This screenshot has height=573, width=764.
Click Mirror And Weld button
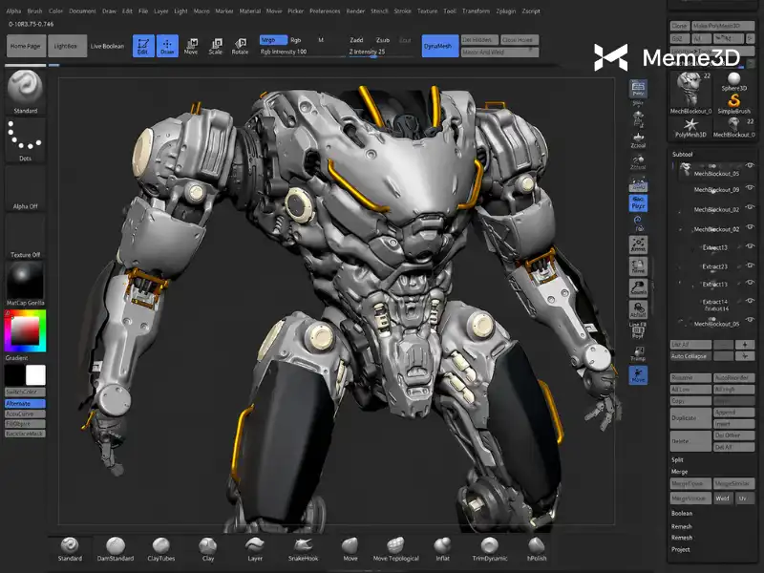[499, 52]
